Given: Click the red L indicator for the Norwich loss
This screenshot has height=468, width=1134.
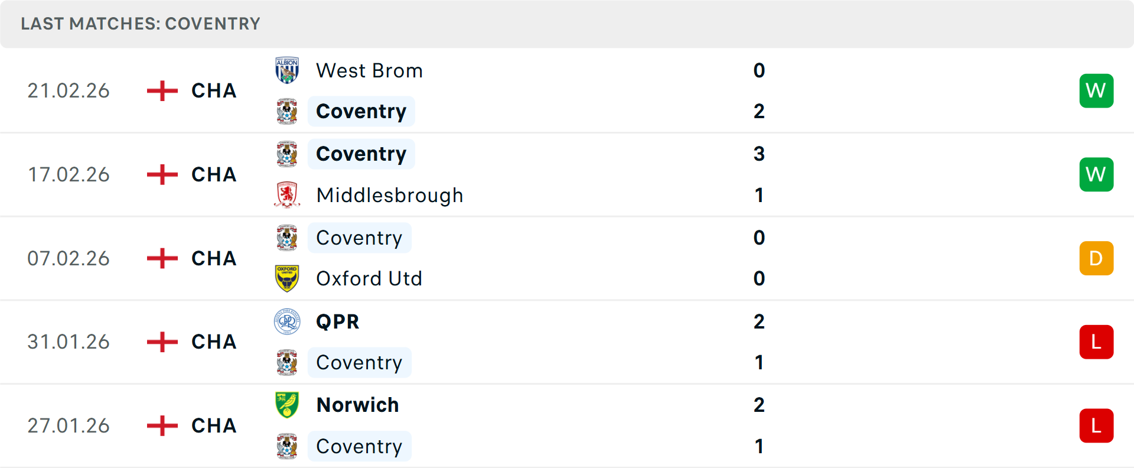Looking at the screenshot, I should (1096, 425).
